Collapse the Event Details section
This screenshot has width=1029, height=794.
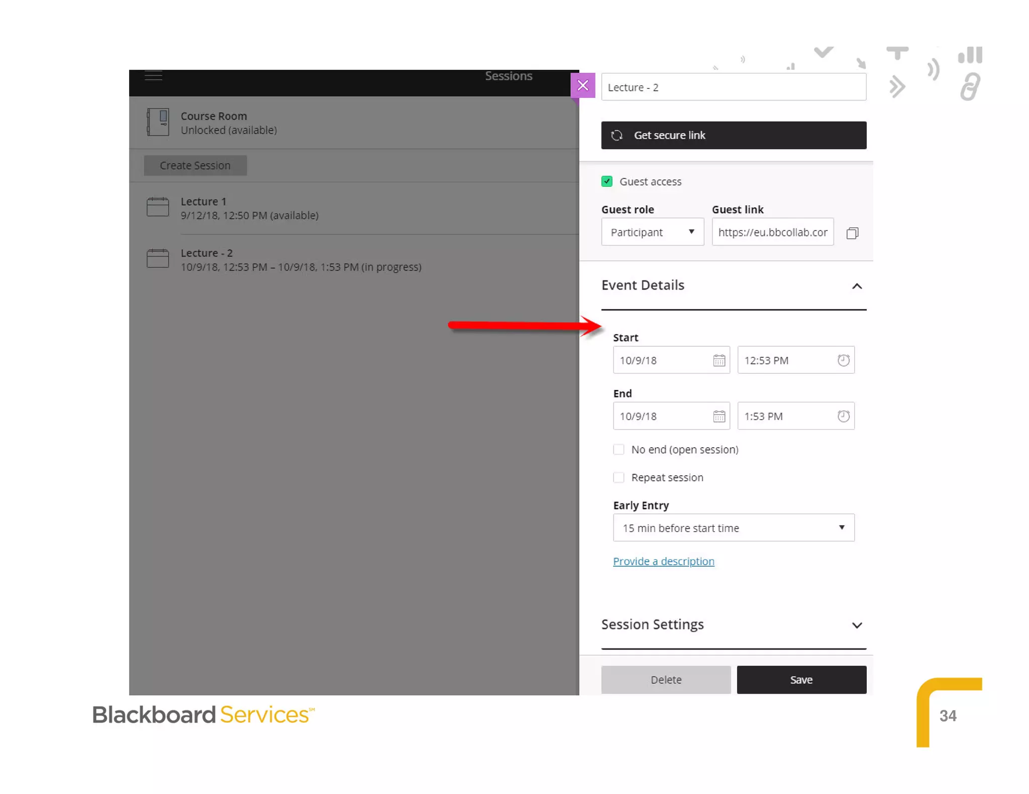[x=857, y=286]
